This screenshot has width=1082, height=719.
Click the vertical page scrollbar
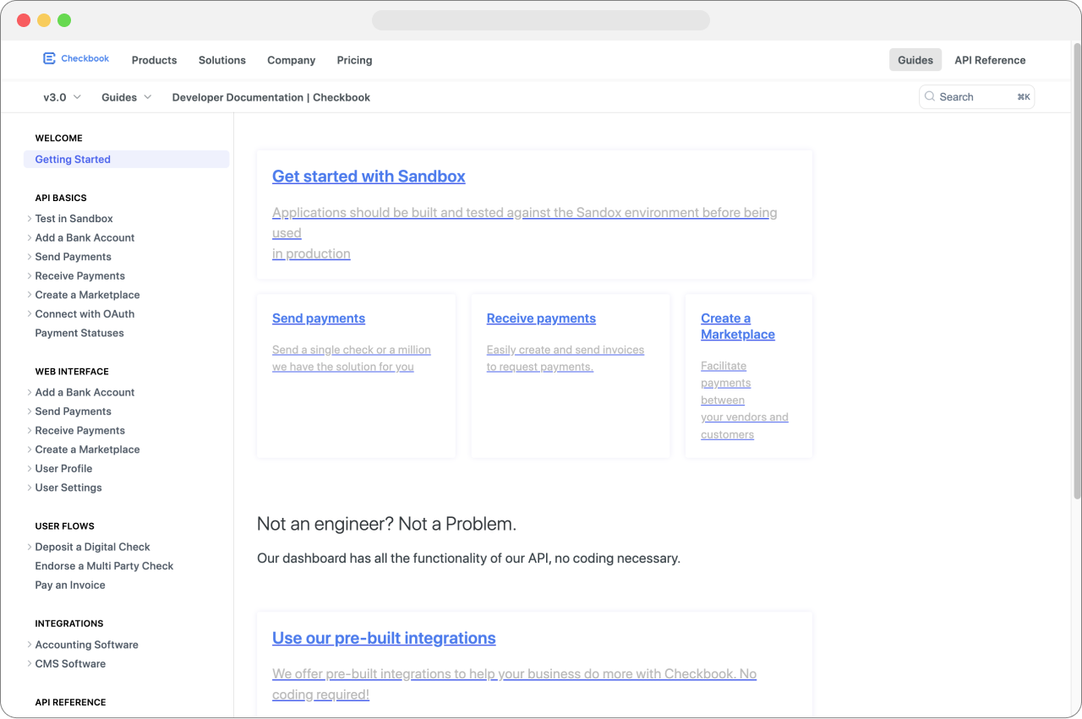coord(1077,270)
